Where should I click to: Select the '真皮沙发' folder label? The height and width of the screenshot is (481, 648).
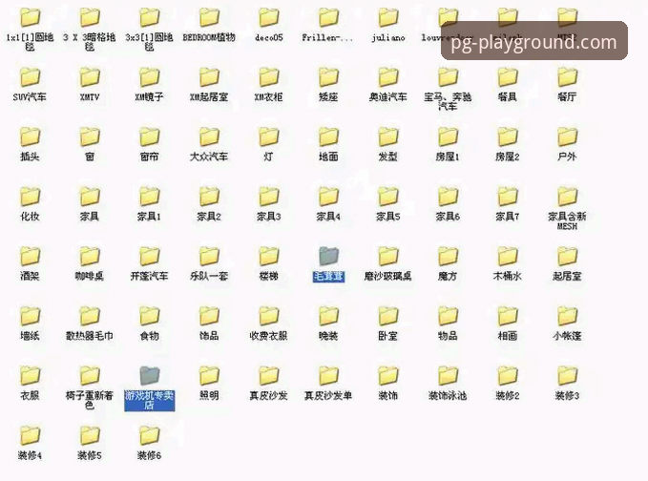tap(268, 395)
